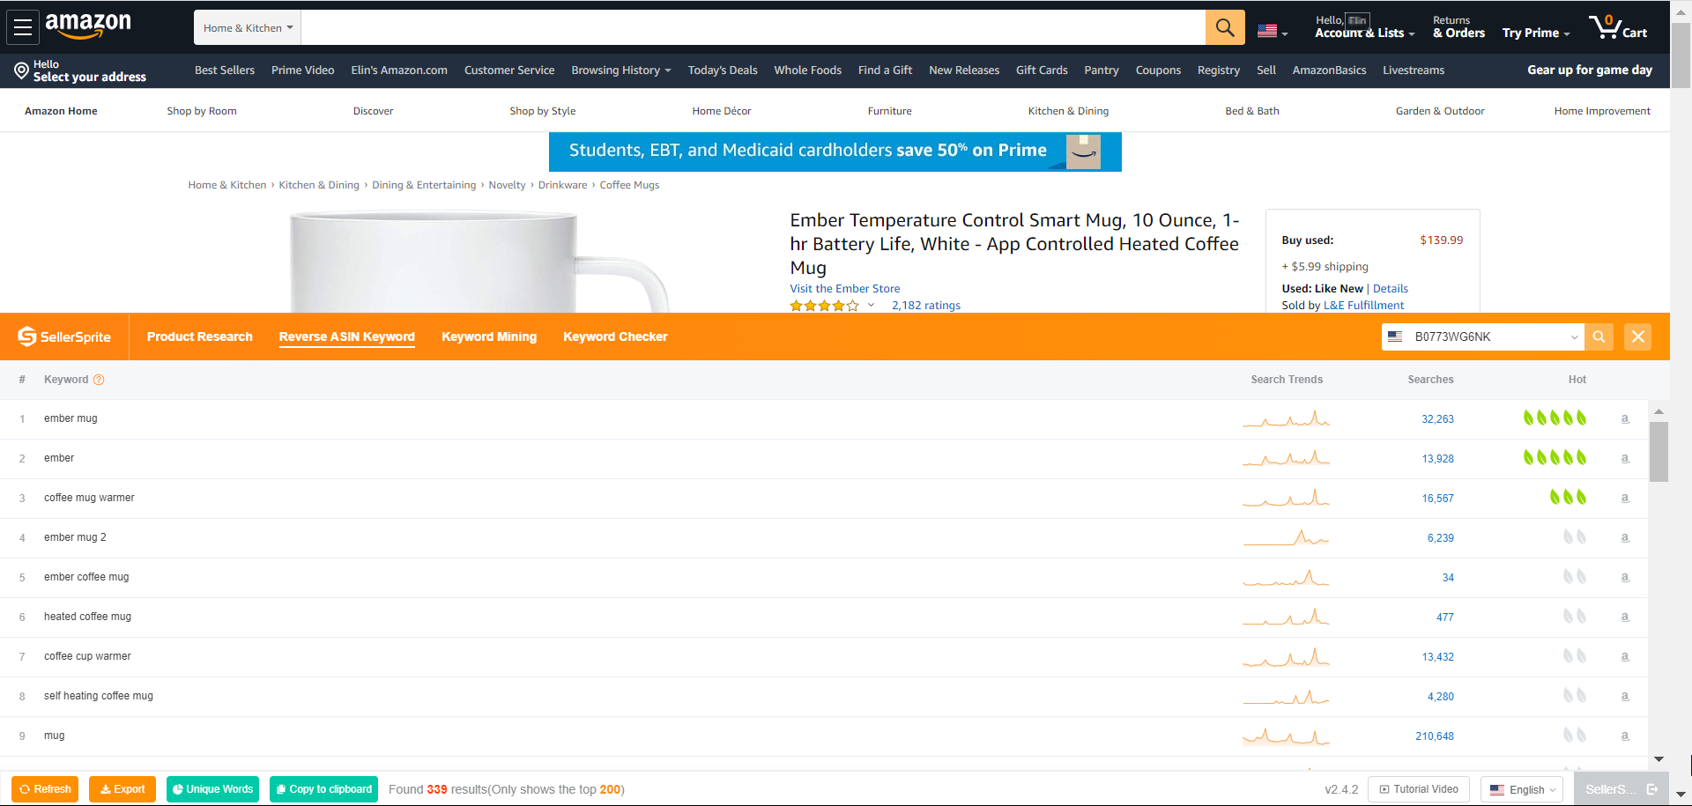Open the Amazon hamburger menu
This screenshot has height=806, width=1692.
coord(23,27)
